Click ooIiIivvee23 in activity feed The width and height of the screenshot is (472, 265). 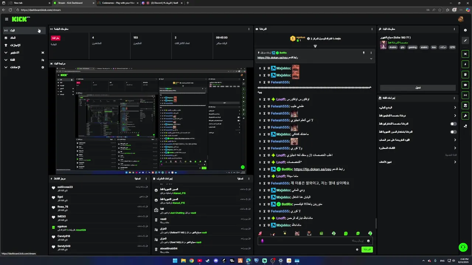[65, 187]
